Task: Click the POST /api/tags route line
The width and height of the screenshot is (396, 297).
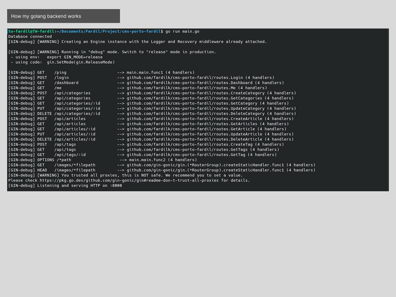Action: click(146, 145)
